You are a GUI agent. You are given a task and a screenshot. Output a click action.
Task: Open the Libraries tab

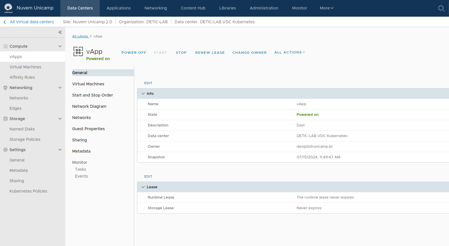click(x=228, y=8)
